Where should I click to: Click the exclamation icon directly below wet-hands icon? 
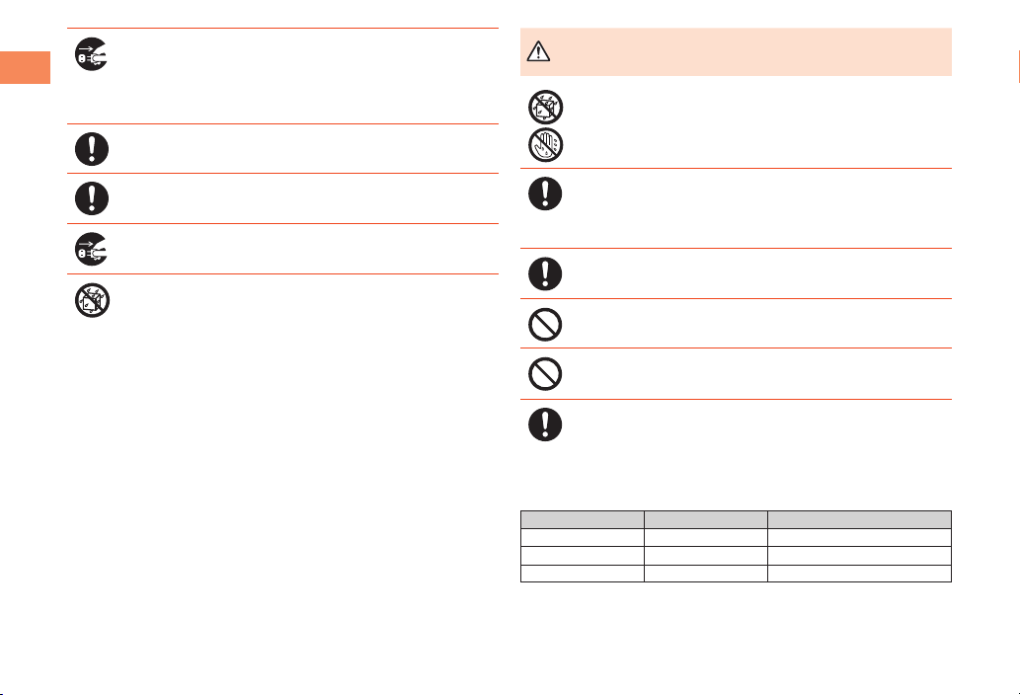tap(545, 193)
